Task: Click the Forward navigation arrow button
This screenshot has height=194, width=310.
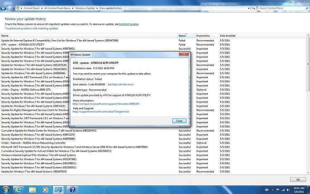Action: pyautogui.click(x=9, y=8)
